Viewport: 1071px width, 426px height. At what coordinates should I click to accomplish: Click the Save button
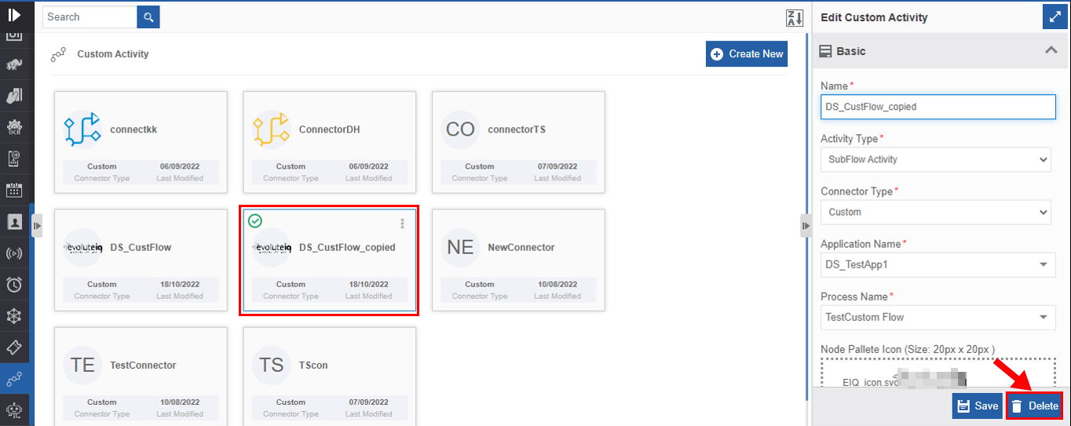pos(978,406)
